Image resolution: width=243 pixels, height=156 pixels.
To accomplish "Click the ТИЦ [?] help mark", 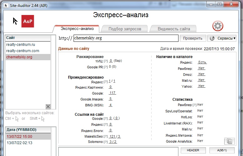I will 106,61.
